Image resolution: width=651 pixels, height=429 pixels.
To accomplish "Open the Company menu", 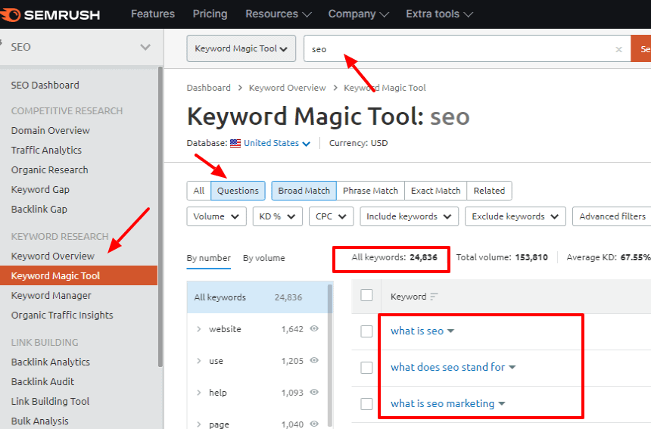I will point(358,14).
